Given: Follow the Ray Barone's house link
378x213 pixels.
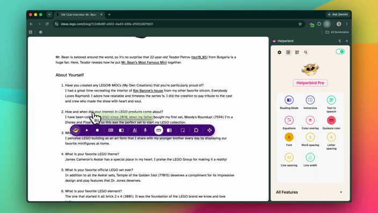Looking at the screenshot, I should [x=148, y=90].
